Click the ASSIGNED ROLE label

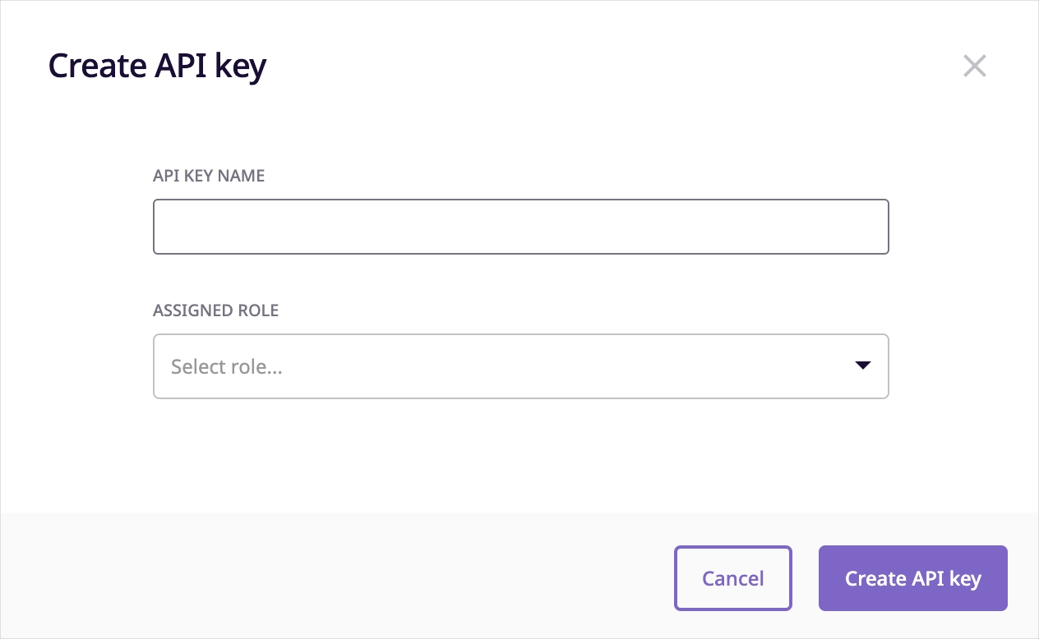[x=215, y=310]
